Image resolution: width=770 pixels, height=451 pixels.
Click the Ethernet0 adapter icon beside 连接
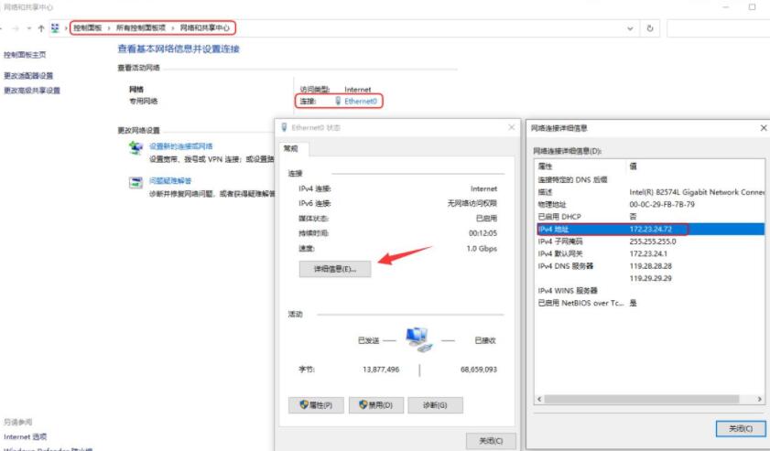point(338,101)
